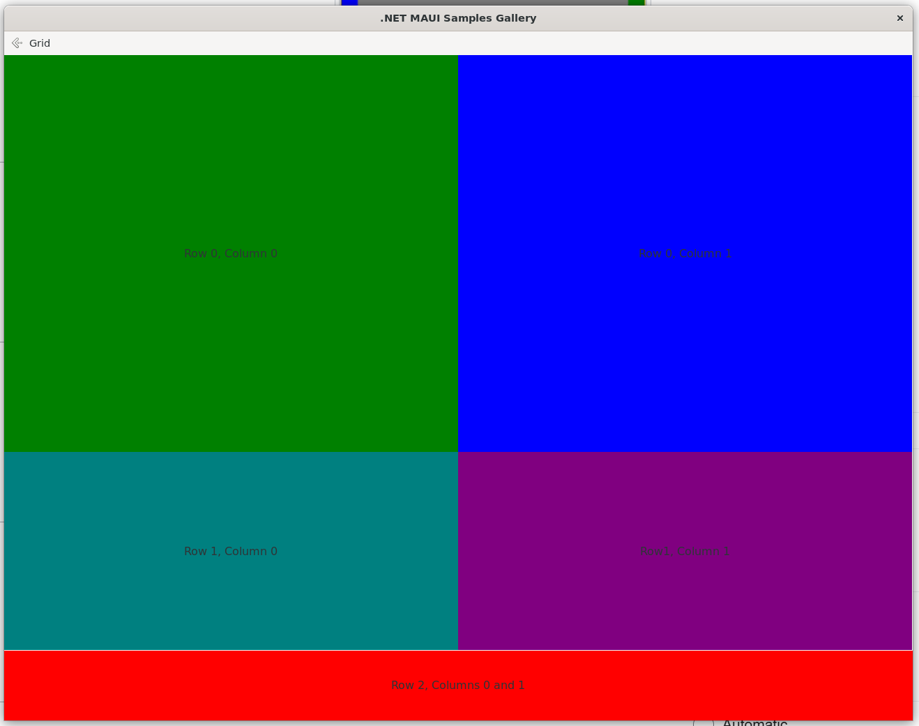Close the .NET MAUI Samples Gallery window
The width and height of the screenshot is (919, 726).
point(899,18)
